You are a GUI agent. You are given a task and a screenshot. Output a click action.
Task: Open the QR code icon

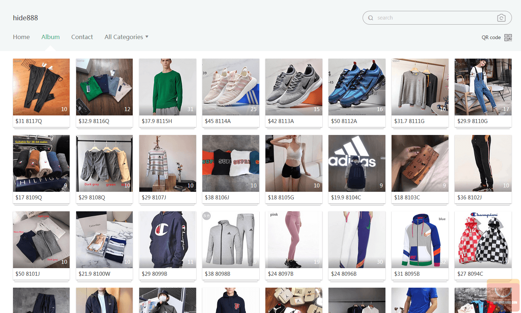(x=508, y=37)
